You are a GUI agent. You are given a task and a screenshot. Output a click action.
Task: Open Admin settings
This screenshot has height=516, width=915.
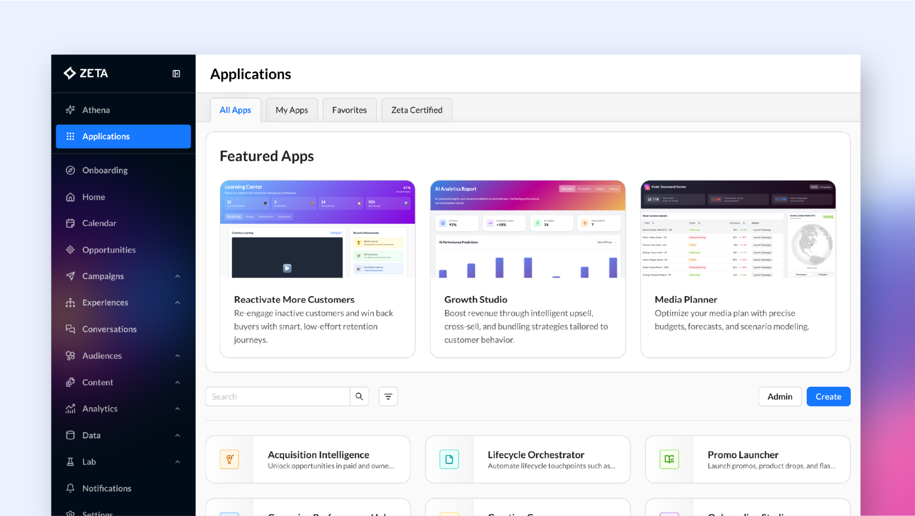(x=780, y=396)
